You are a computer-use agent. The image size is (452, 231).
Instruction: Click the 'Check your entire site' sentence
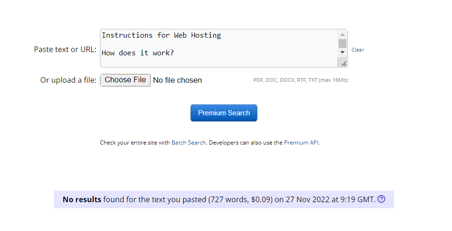210,143
